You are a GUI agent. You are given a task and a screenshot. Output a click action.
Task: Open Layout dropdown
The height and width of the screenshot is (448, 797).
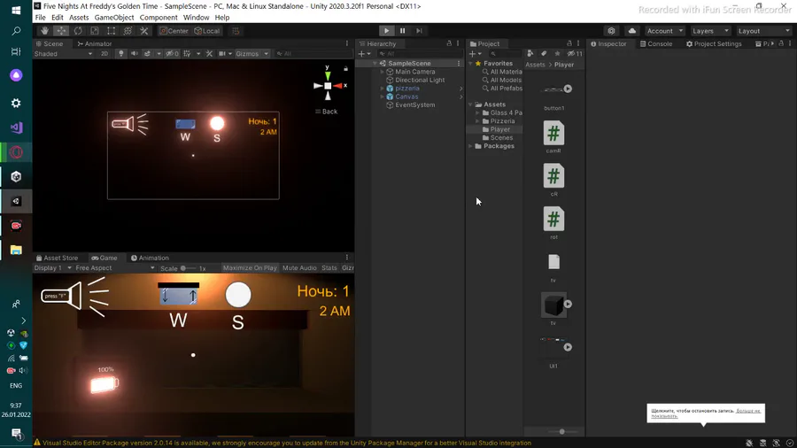tap(764, 31)
